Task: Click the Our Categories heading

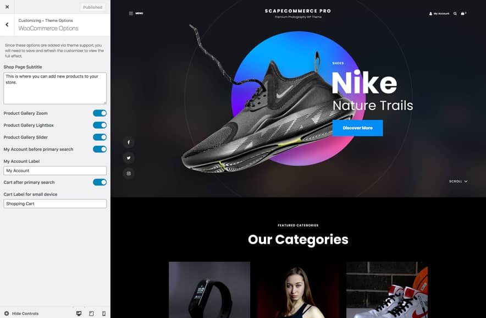Action: [x=298, y=239]
